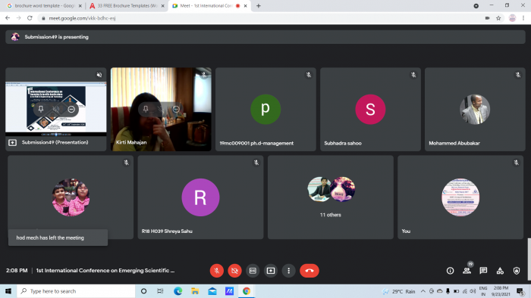Open the meeting details info icon
The height and width of the screenshot is (298, 531).
click(450, 271)
